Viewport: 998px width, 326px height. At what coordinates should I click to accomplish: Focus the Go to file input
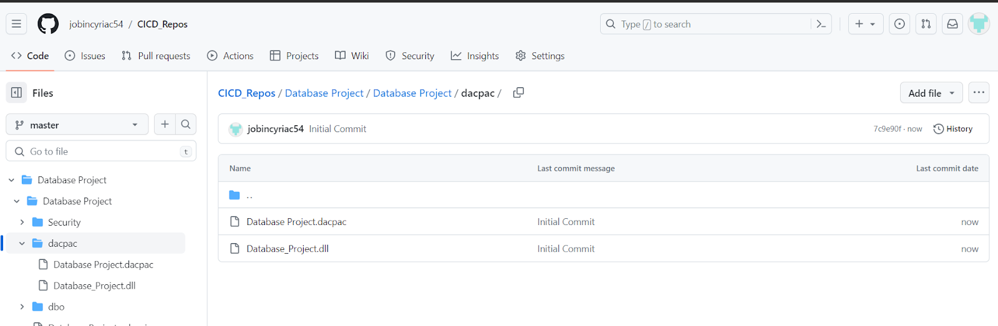tap(101, 151)
